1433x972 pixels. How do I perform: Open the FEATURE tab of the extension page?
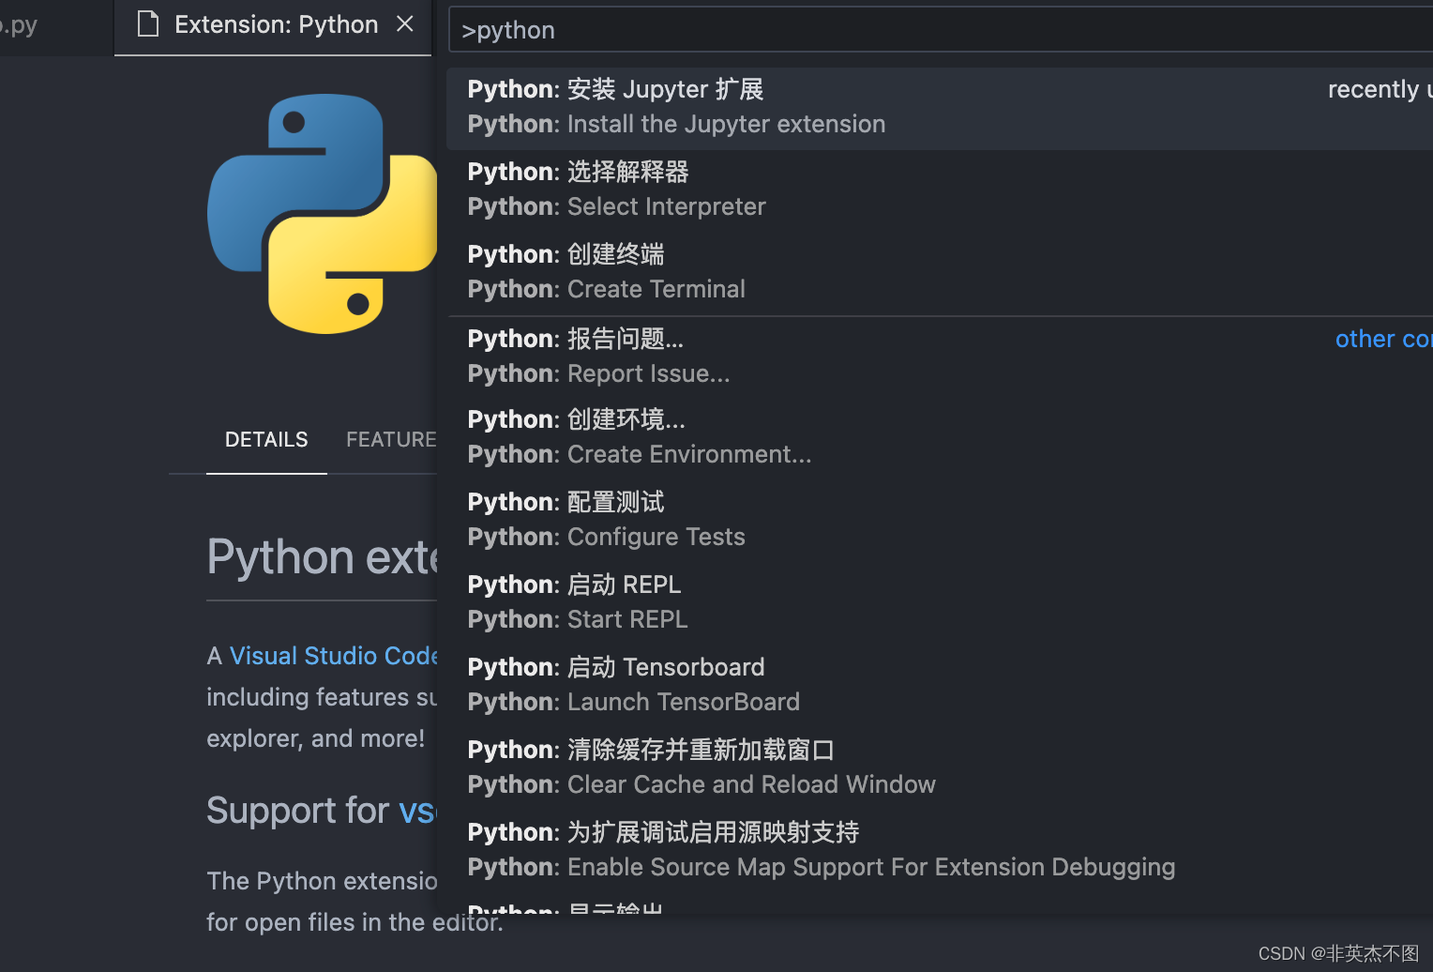pyautogui.click(x=391, y=440)
